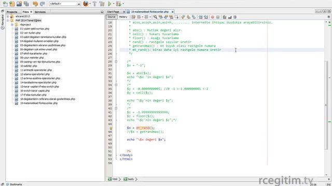332x186 pixels.
Task: Click Find Next Occurrence icon
Action: click(166, 17)
